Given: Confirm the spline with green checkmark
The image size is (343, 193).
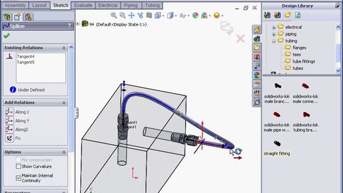Looking at the screenshot, I should click(6, 36).
